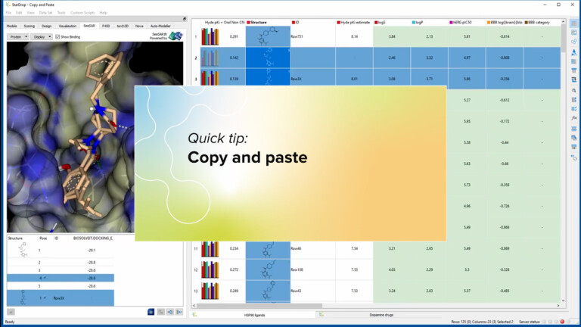Click the rightmost icon below pose list
This screenshot has width=581, height=327.
[x=180, y=311]
